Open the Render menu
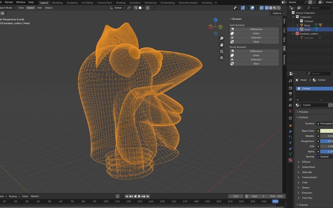 (9, 2)
